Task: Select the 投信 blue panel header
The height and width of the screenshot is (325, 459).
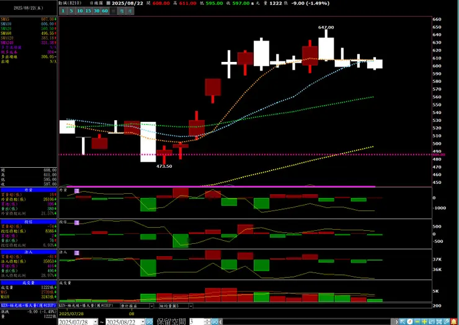Action: (29, 222)
